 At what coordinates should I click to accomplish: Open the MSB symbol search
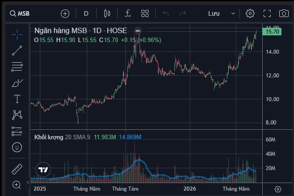click(20, 13)
